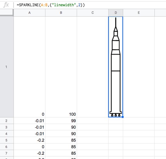This screenshot has width=166, height=159.
Task: Click cell B5 containing 85
Action: coord(61,140)
